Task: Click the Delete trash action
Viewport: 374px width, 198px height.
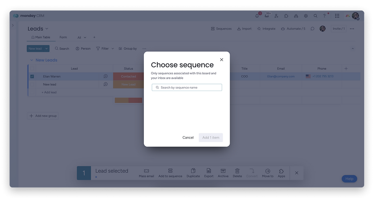Action: (237, 173)
